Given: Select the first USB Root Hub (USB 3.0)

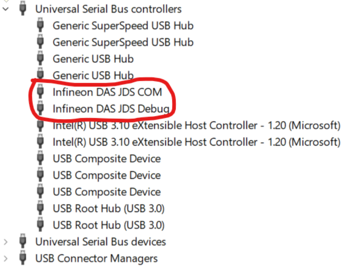Looking at the screenshot, I should click(109, 208).
